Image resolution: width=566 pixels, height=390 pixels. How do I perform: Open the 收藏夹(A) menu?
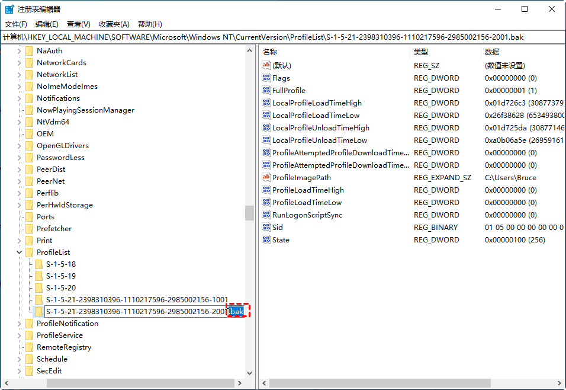pyautogui.click(x=114, y=24)
